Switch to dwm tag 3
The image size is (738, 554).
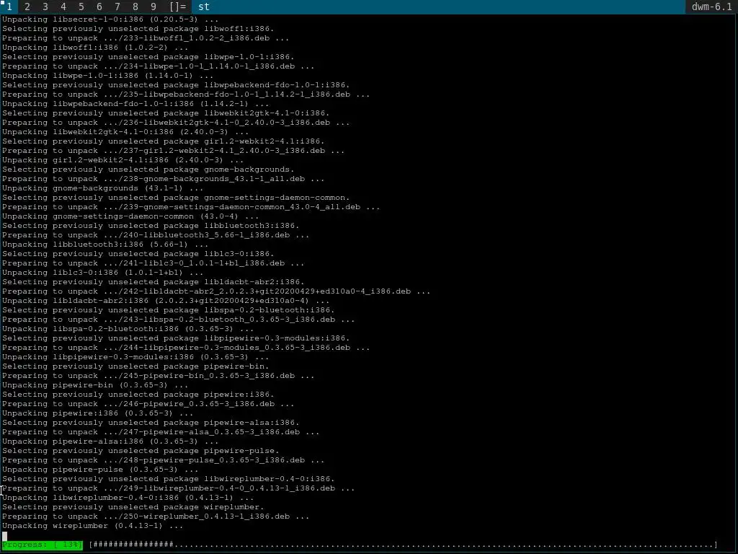point(45,6)
